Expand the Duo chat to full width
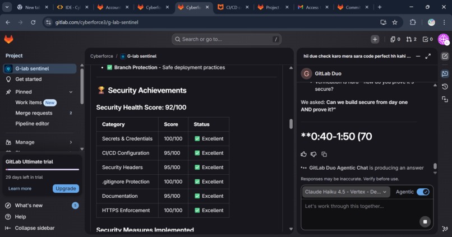452x237 pixels. pyautogui.click(x=428, y=57)
